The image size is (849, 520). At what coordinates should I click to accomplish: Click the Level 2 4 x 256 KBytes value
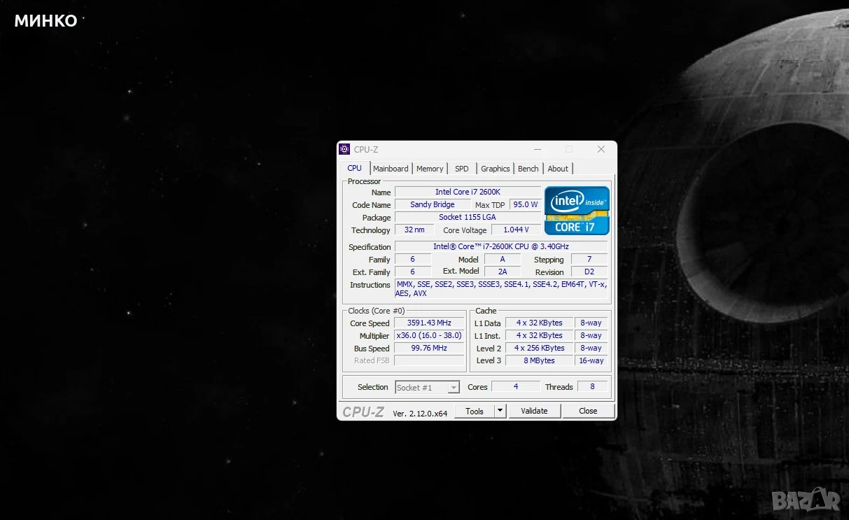click(539, 348)
